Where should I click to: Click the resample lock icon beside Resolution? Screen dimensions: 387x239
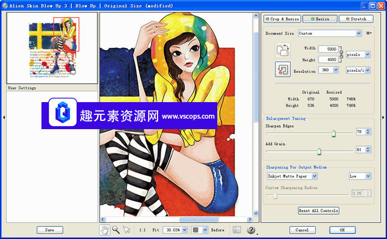pos(283,70)
